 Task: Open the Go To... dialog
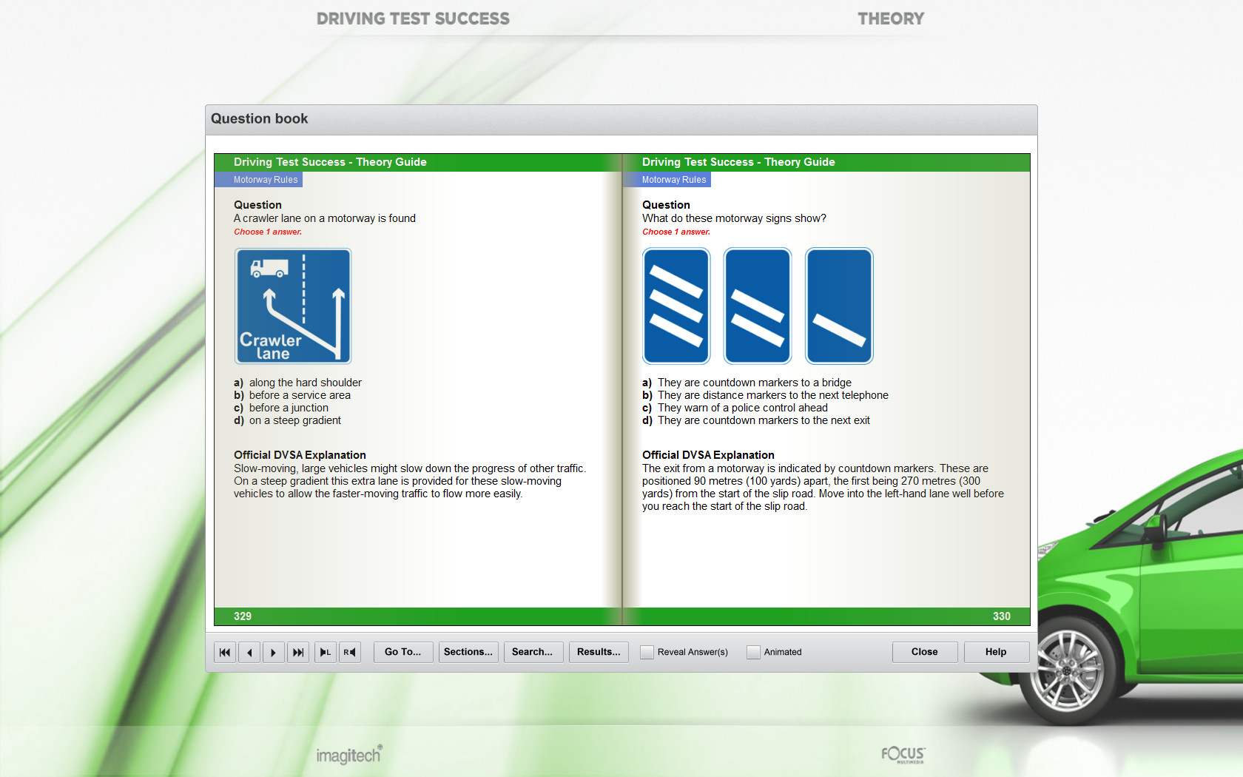[402, 652]
